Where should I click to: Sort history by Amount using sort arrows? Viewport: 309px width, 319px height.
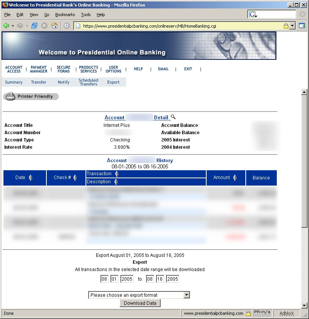point(234,178)
